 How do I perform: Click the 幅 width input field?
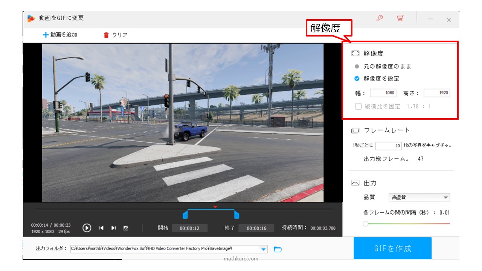[x=383, y=93]
